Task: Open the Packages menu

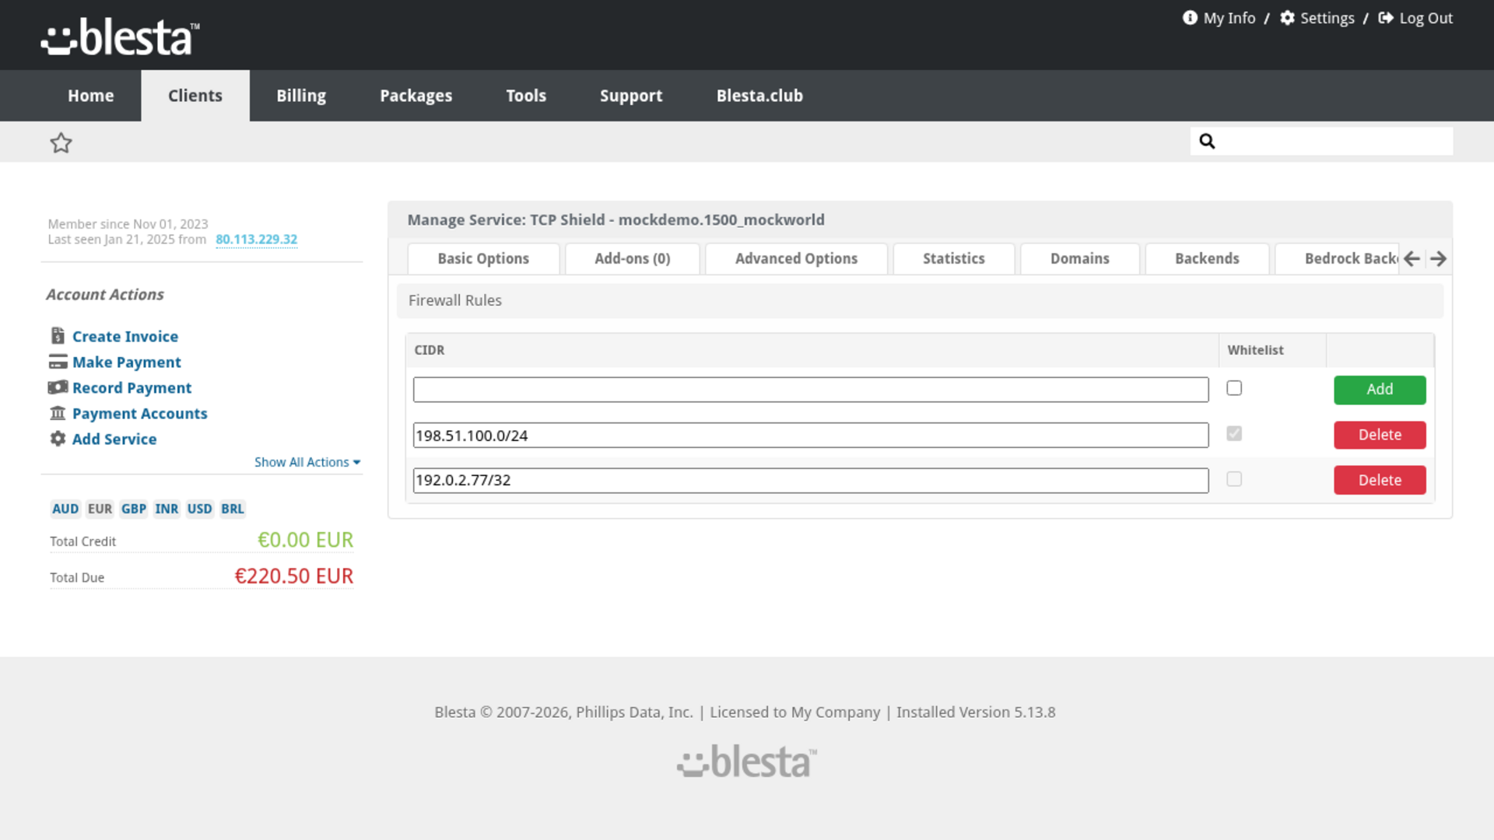Action: coord(416,96)
